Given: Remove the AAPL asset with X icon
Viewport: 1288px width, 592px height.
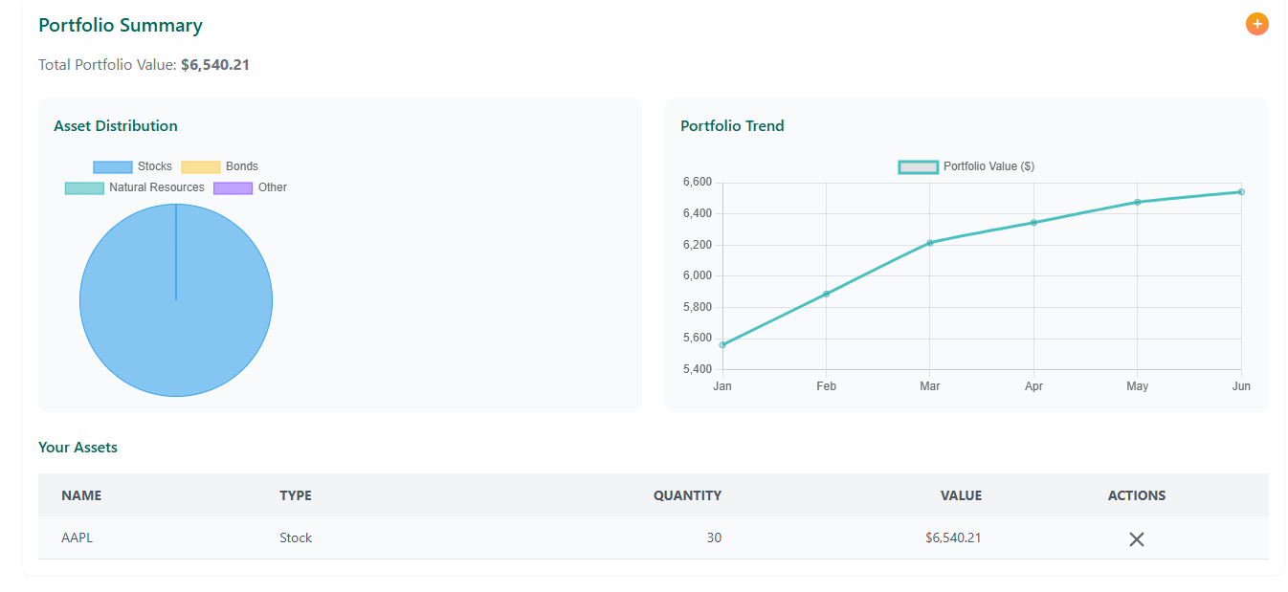Looking at the screenshot, I should (1137, 539).
